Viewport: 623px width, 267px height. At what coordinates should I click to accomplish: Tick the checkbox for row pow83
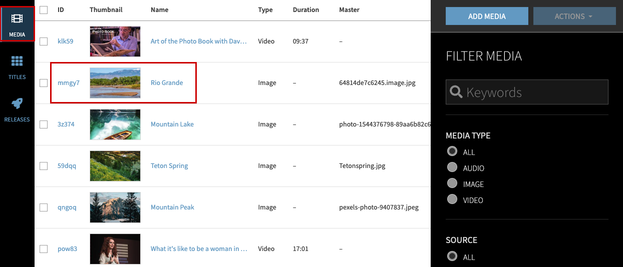(44, 248)
